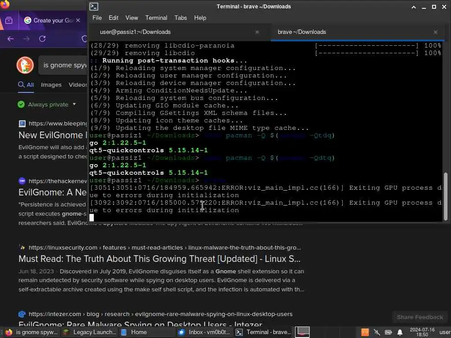This screenshot has width=451, height=338.
Task: Click orange tray icon in panel
Action: [x=365, y=333]
